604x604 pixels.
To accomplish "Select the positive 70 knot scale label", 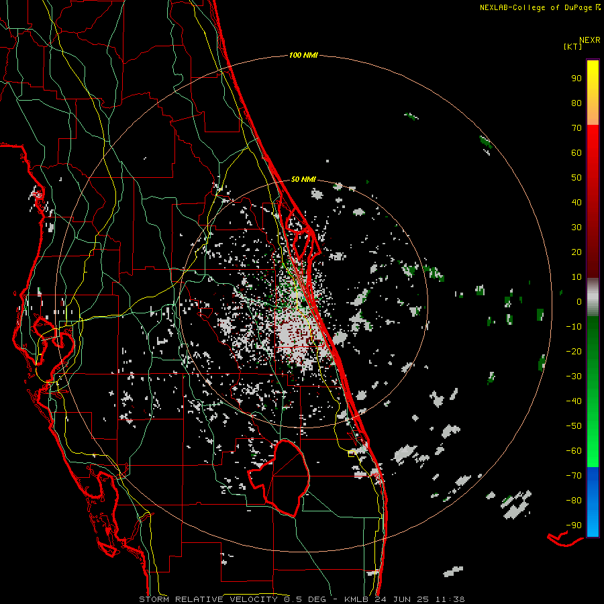I will [x=576, y=128].
